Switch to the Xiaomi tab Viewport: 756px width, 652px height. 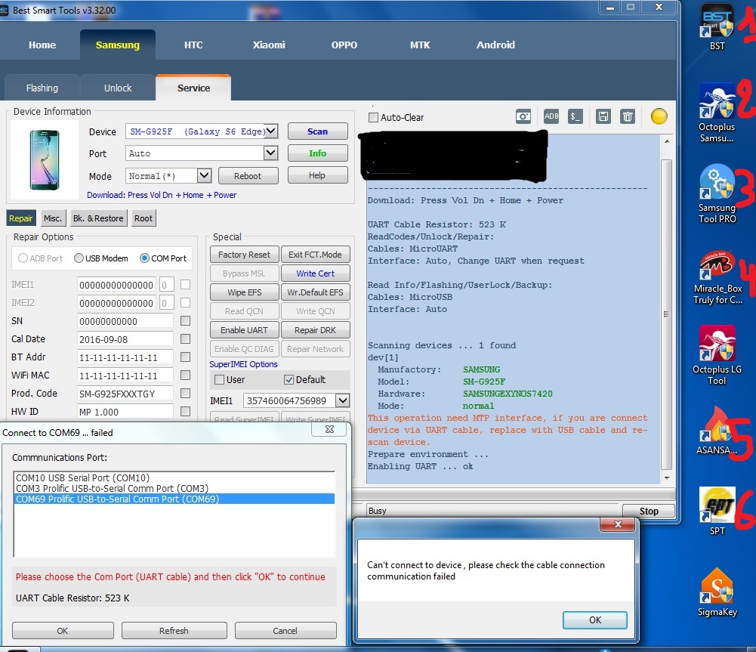click(x=269, y=45)
